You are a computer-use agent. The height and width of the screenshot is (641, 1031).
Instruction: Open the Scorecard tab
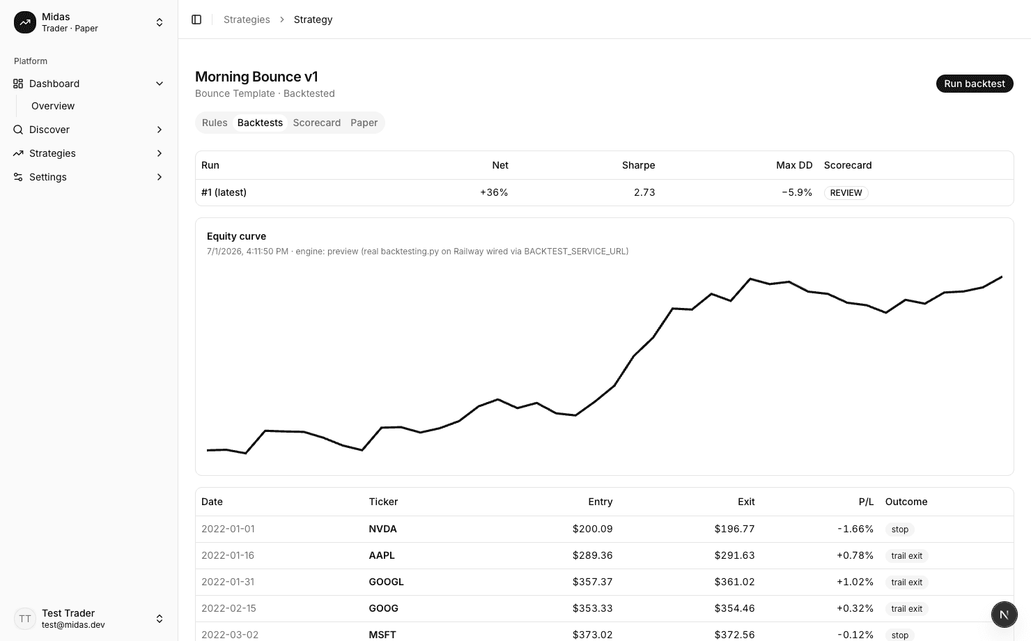pyautogui.click(x=317, y=123)
